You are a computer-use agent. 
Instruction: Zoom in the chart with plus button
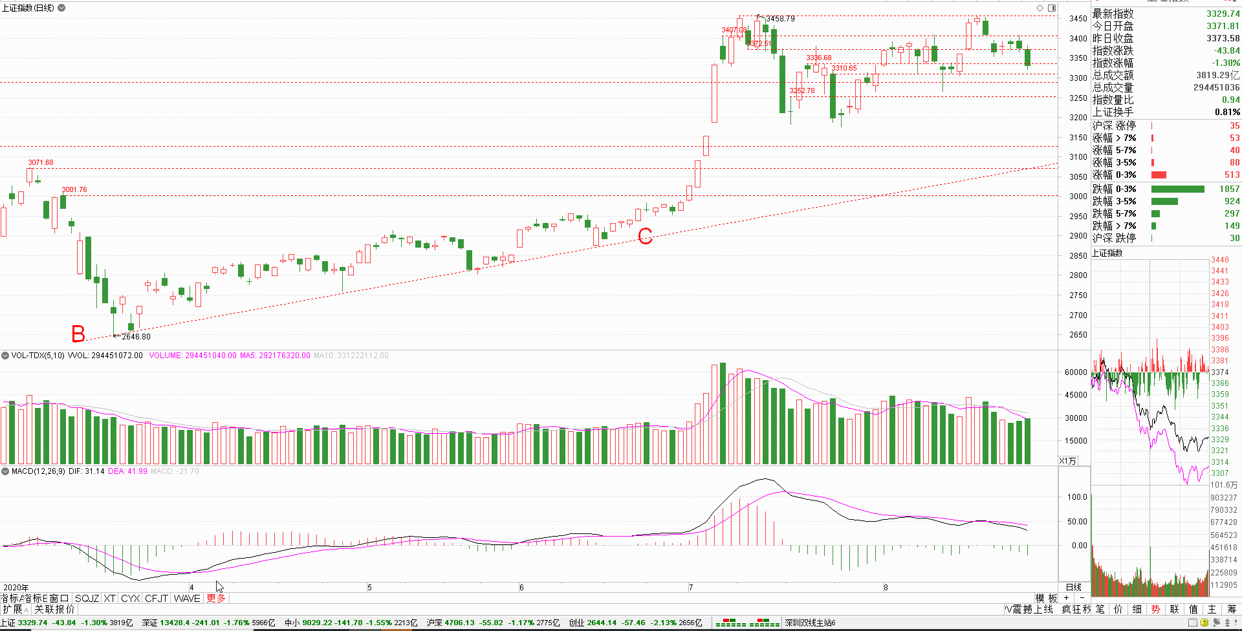click(1067, 599)
